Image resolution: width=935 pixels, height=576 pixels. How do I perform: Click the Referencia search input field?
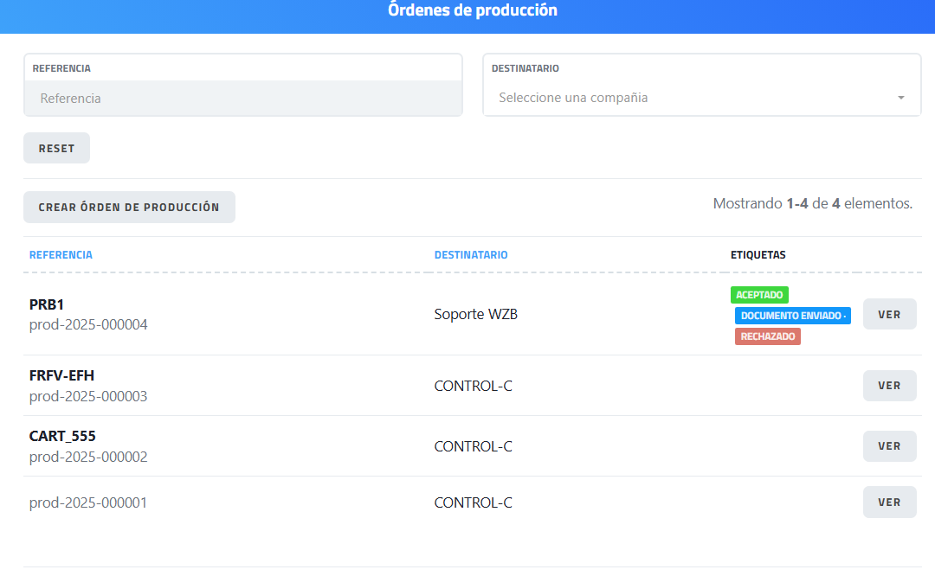point(242,98)
